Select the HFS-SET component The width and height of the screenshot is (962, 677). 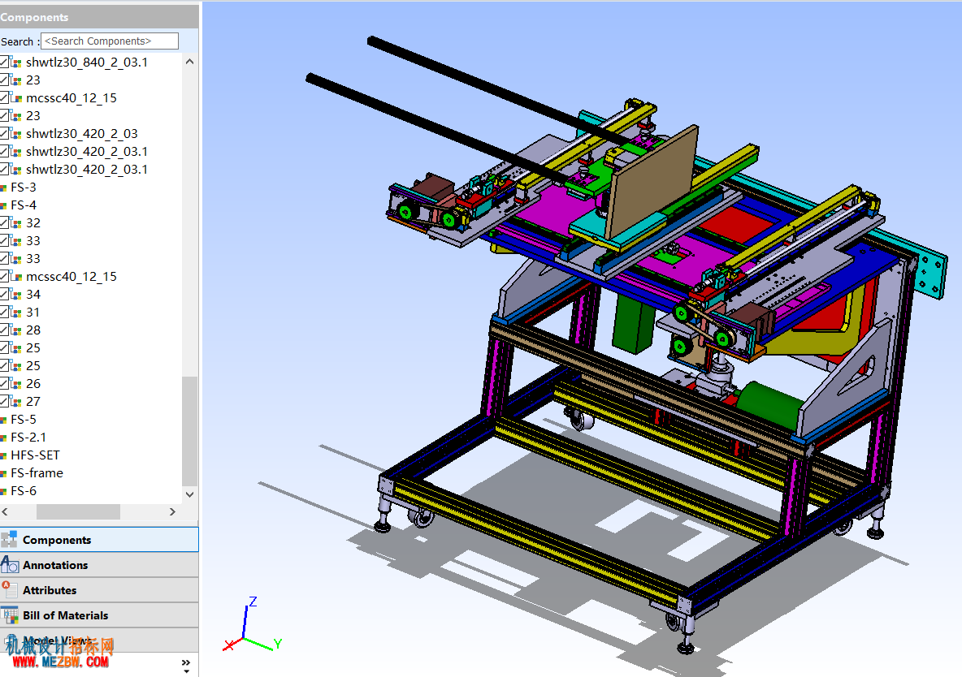click(35, 455)
